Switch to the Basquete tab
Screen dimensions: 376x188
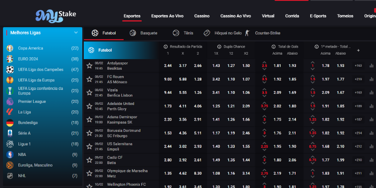click(x=143, y=33)
